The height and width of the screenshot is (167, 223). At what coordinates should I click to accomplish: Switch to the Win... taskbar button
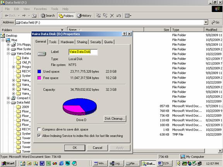pyautogui.click(x=100, y=164)
